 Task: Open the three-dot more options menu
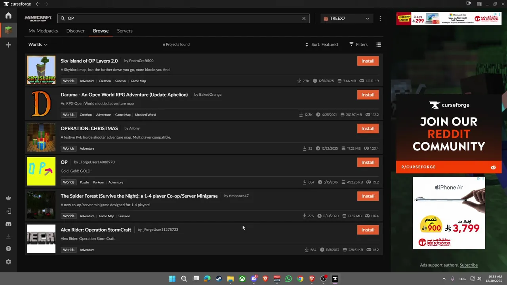pos(380,18)
